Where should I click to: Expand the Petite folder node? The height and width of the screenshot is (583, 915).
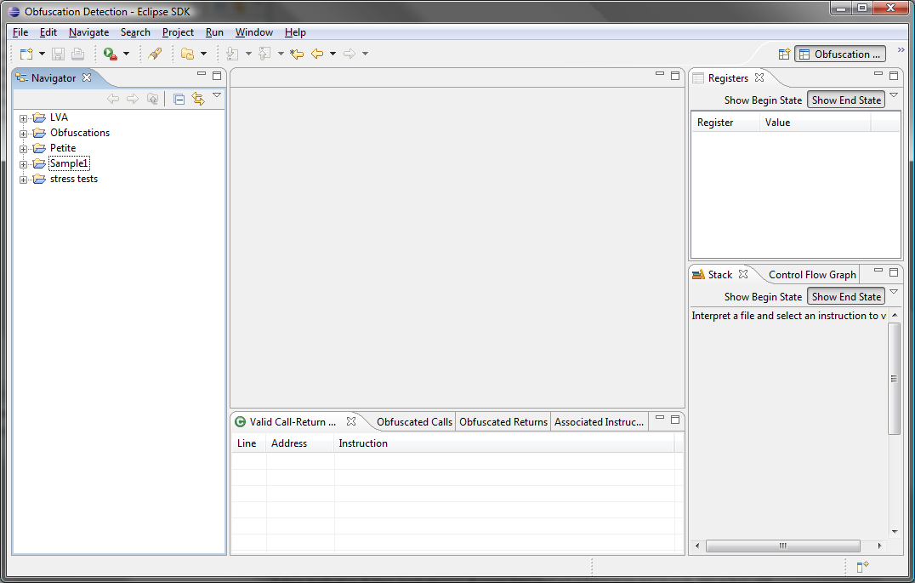pyautogui.click(x=23, y=149)
